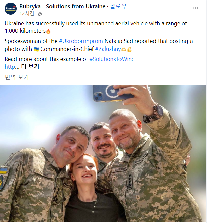207x223 pixels.
Task: Open the Rubryka page profile picture
Action: coord(11,9)
